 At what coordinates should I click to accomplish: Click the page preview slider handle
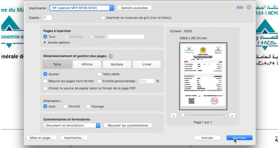tap(183, 115)
